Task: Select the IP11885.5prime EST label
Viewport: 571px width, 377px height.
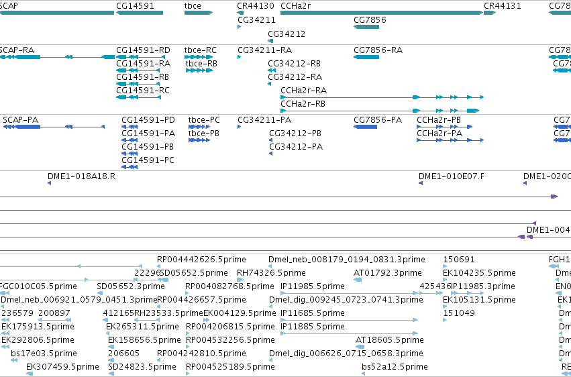Action: coord(313,327)
